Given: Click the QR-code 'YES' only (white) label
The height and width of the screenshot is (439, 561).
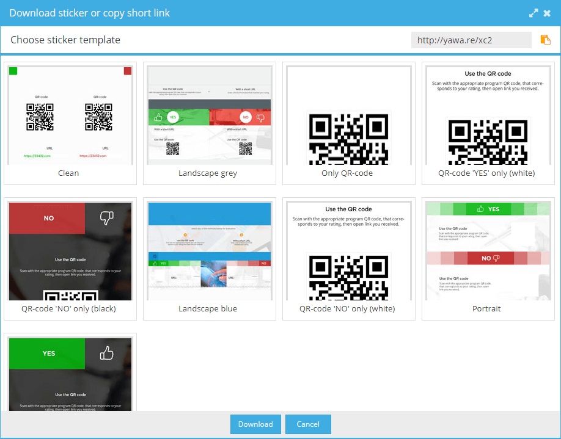Looking at the screenshot, I should point(486,173).
